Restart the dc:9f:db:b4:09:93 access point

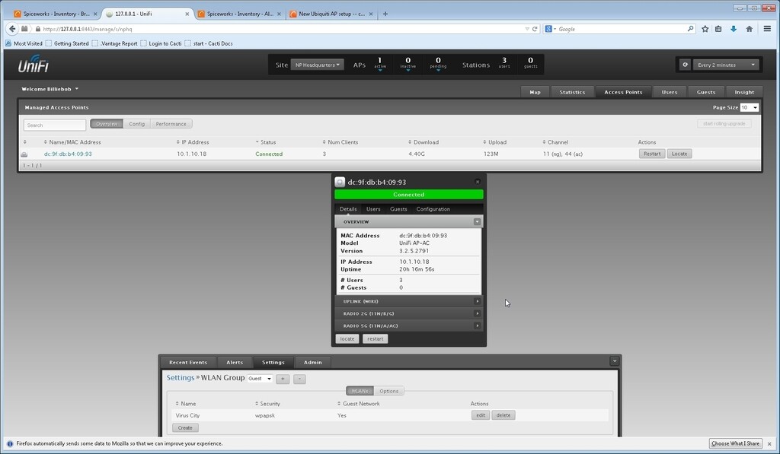point(651,154)
